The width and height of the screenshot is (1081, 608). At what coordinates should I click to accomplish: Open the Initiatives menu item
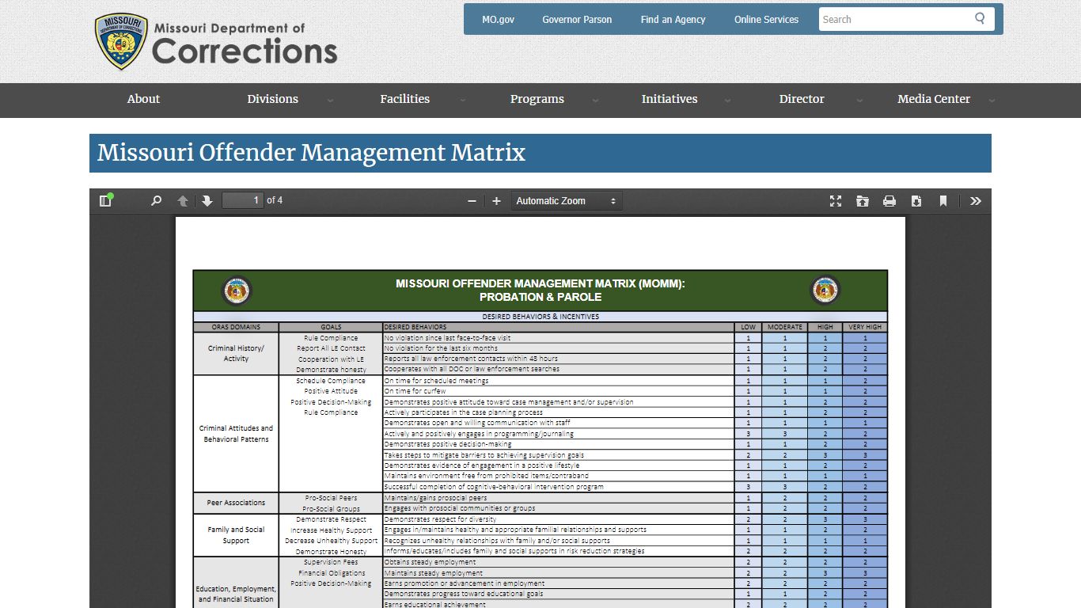[669, 99]
